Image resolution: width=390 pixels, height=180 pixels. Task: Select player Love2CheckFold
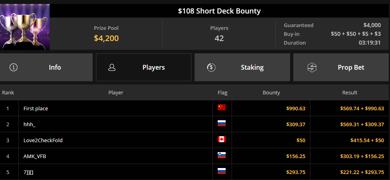43,141
